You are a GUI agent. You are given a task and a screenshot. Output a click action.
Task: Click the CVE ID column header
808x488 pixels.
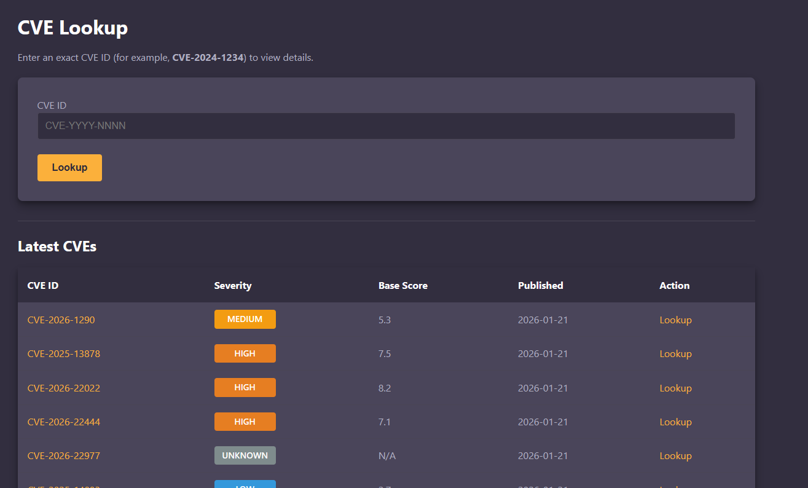tap(43, 286)
